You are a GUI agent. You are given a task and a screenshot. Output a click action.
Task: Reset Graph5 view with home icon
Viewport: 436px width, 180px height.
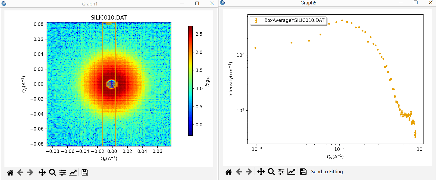tap(229, 172)
